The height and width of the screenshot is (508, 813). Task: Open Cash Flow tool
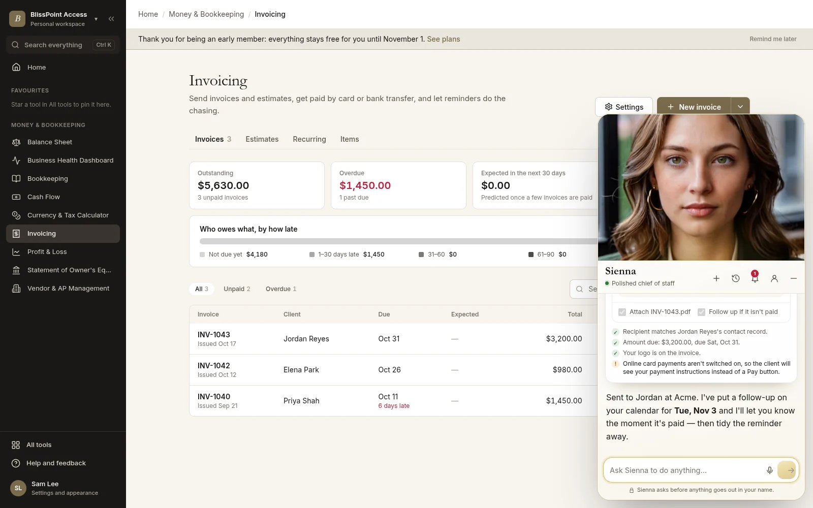click(x=63, y=197)
